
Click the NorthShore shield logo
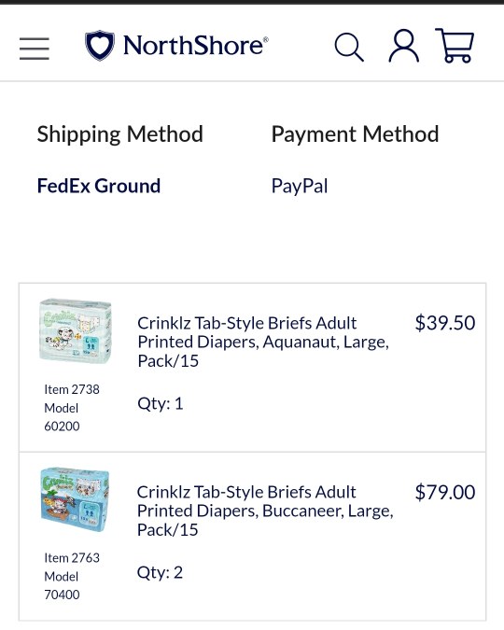pos(100,46)
